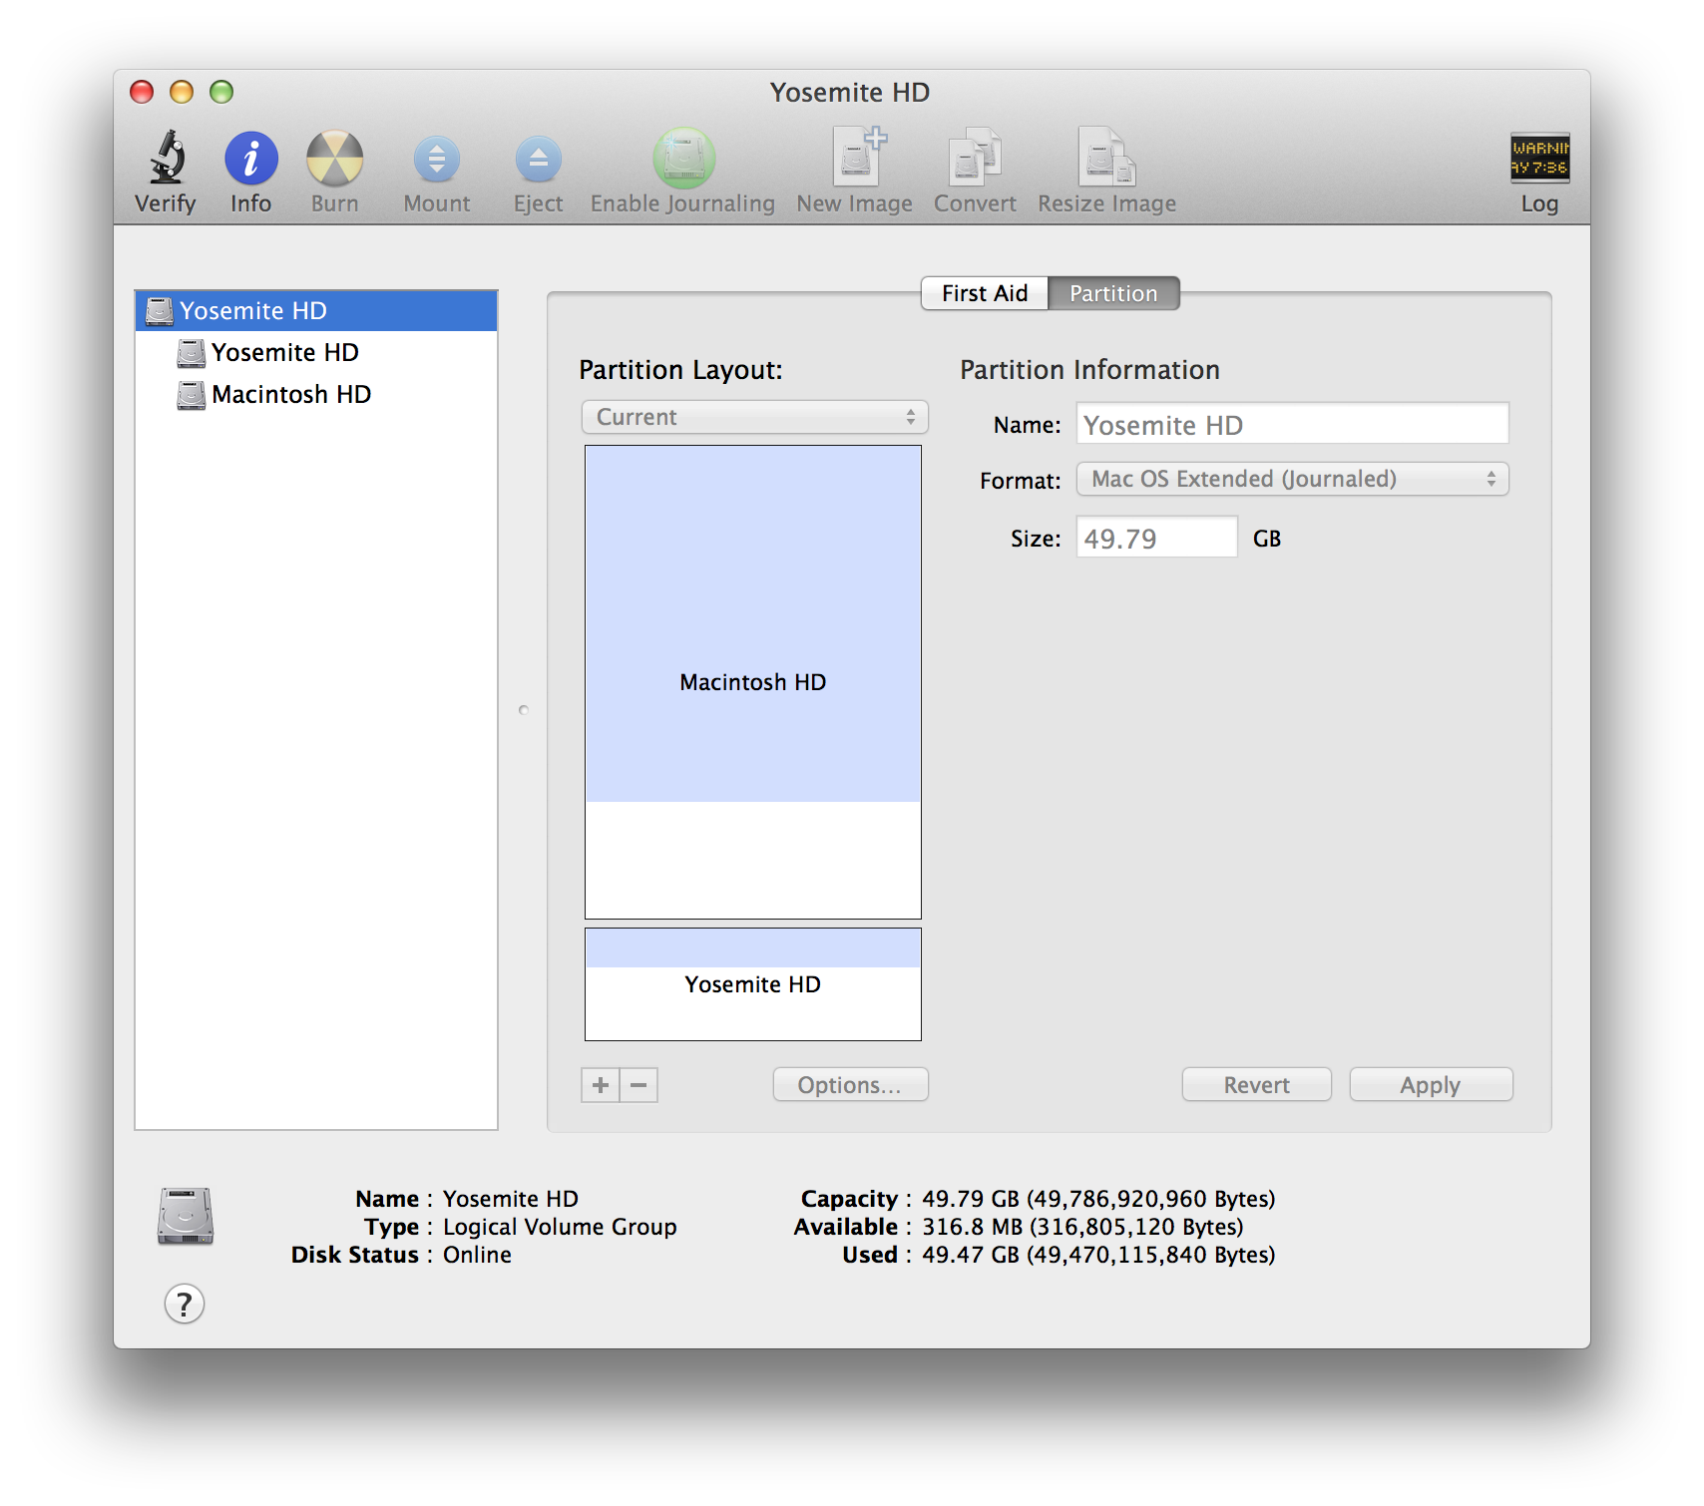Zoom window with the green button
This screenshot has width=1704, height=1506.
tap(221, 93)
